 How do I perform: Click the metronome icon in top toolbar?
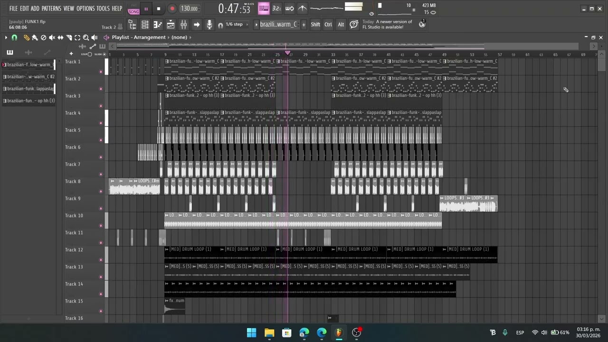302,8
